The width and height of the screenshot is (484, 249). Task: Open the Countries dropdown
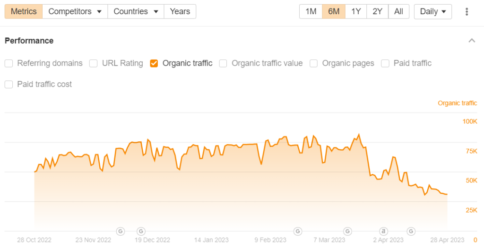click(x=136, y=11)
